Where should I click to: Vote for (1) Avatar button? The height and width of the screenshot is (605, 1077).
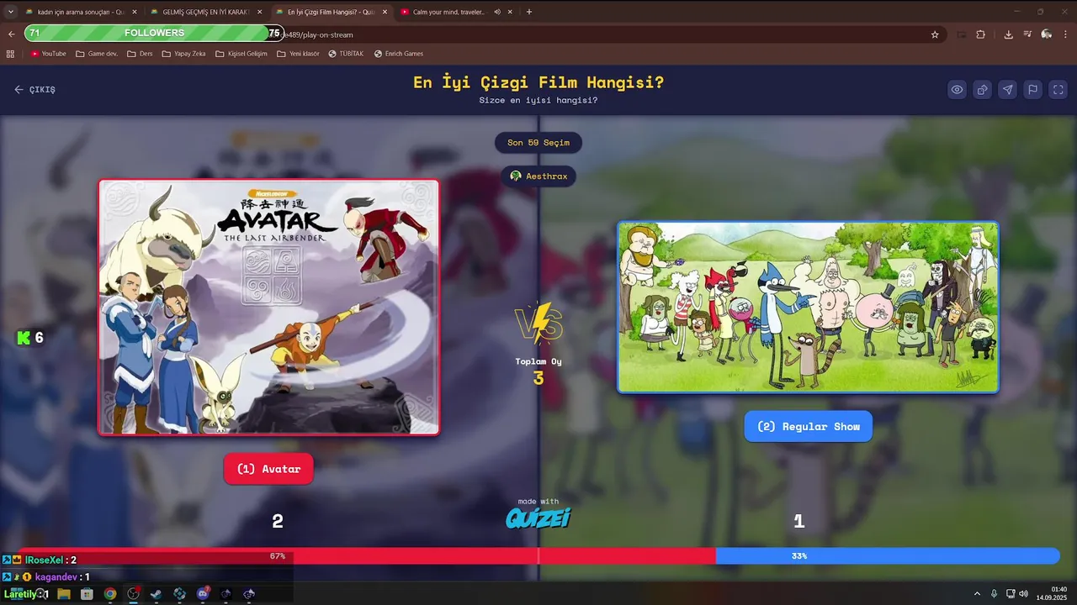(x=268, y=469)
